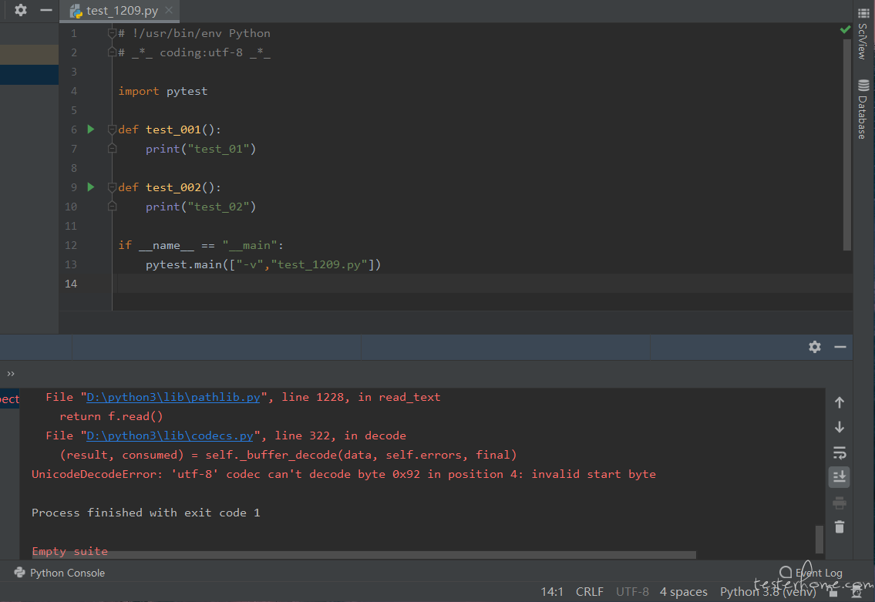
Task: Hide the project panel with the minus icon
Action: pos(46,10)
